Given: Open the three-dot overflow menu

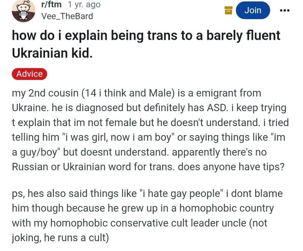Looking at the screenshot, I should 284,10.
